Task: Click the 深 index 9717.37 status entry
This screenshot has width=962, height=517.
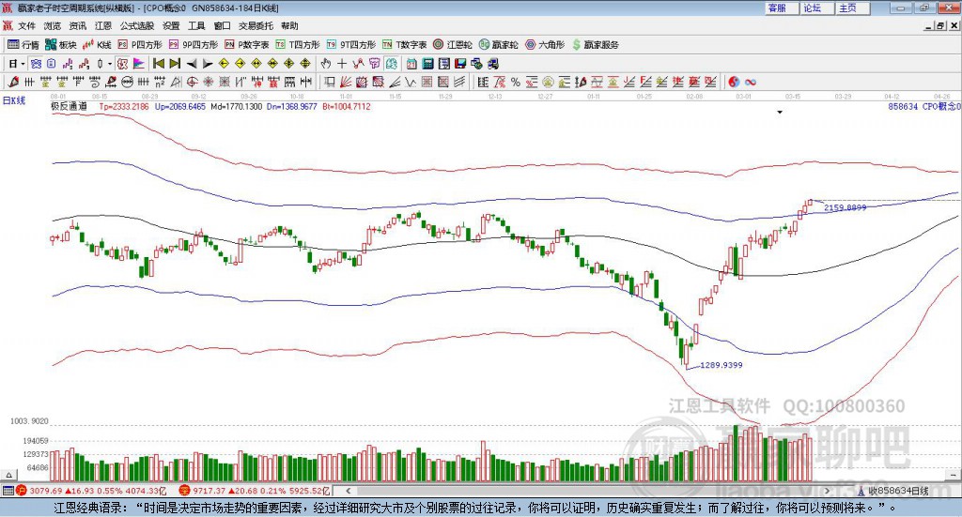Action: pos(255,491)
